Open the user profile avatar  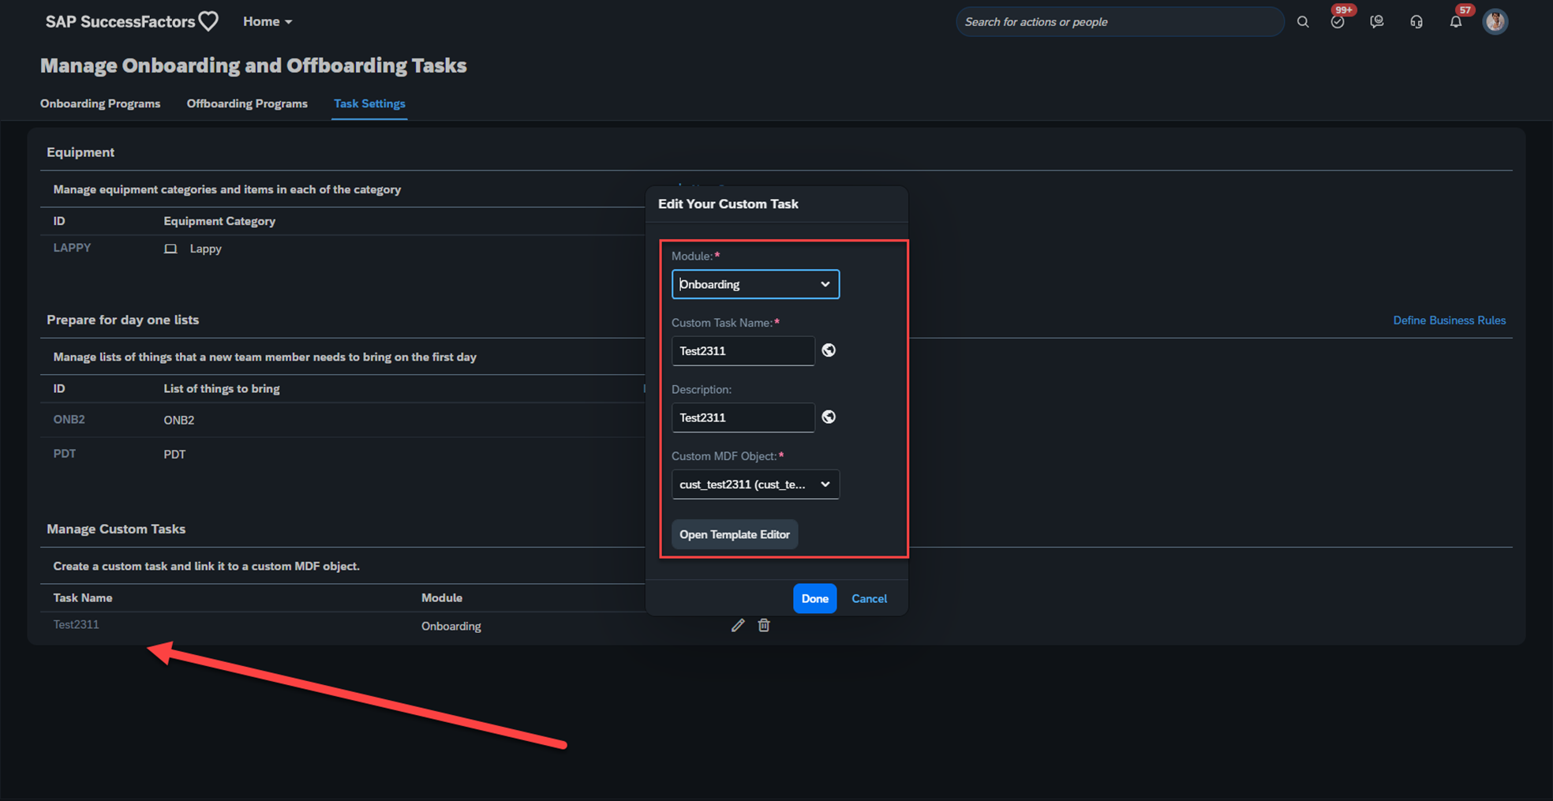pos(1495,21)
